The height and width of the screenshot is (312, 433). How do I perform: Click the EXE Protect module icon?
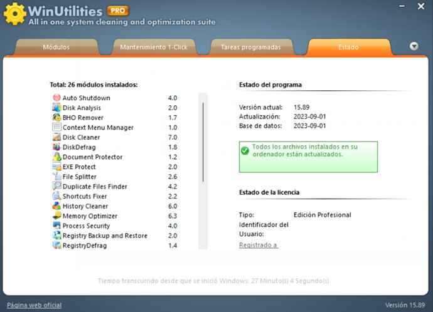56,167
